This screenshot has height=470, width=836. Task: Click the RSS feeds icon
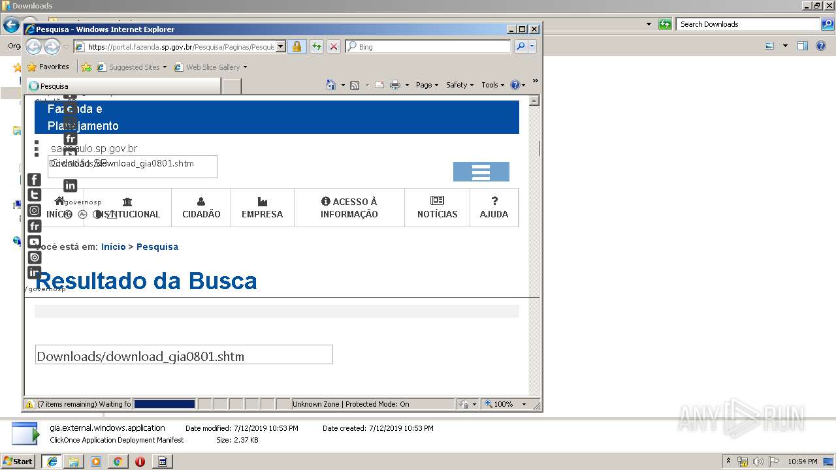[x=355, y=85]
